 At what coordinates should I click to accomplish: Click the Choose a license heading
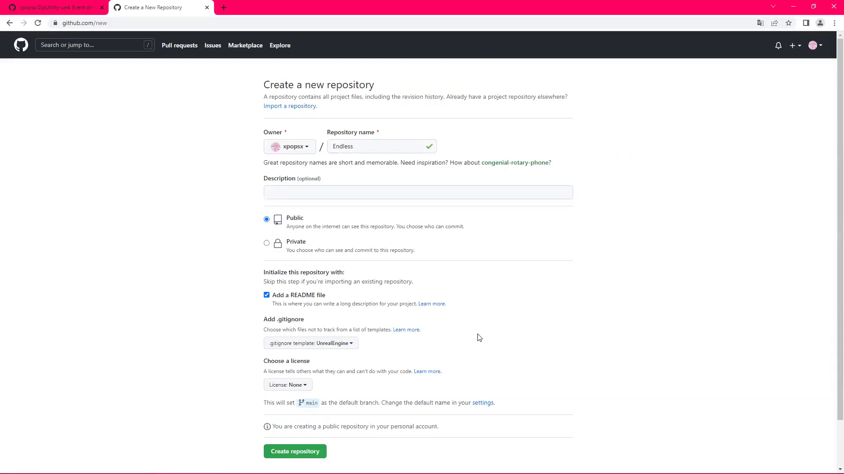[287, 361]
